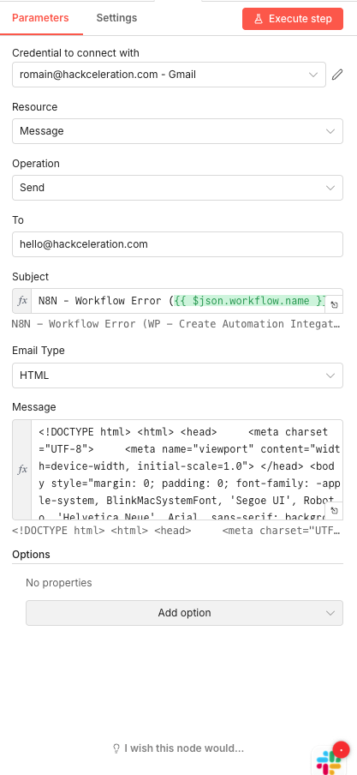
Task: Click the green $json.workflow.name expression in Subject
Action: click(249, 301)
